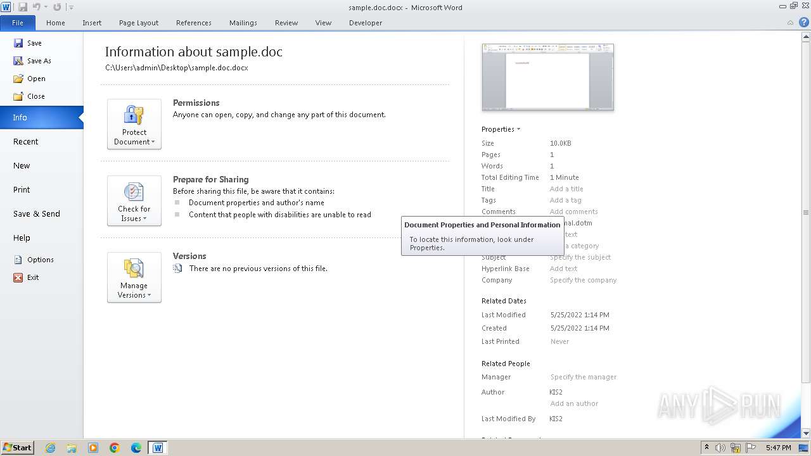Switch to the Home ribbon tab
This screenshot has width=811, height=456.
pyautogui.click(x=56, y=23)
